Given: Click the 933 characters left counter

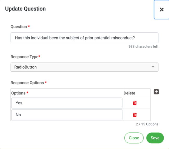Looking at the screenshot, I should point(143,46).
